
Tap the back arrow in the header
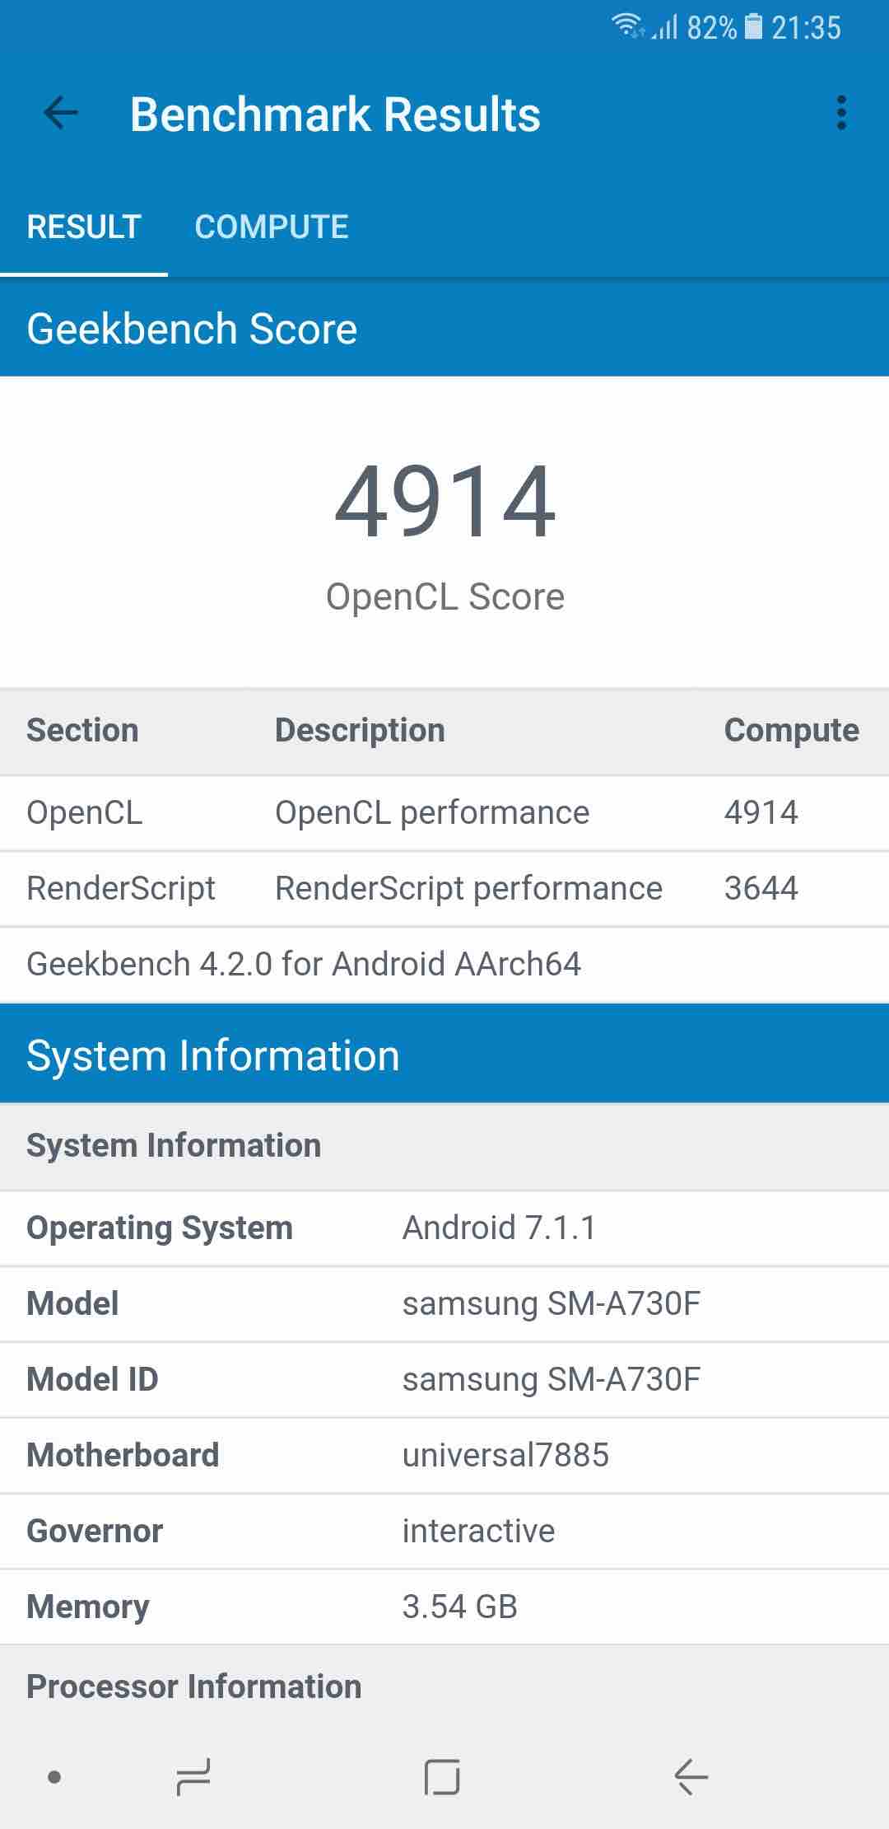[x=61, y=114]
